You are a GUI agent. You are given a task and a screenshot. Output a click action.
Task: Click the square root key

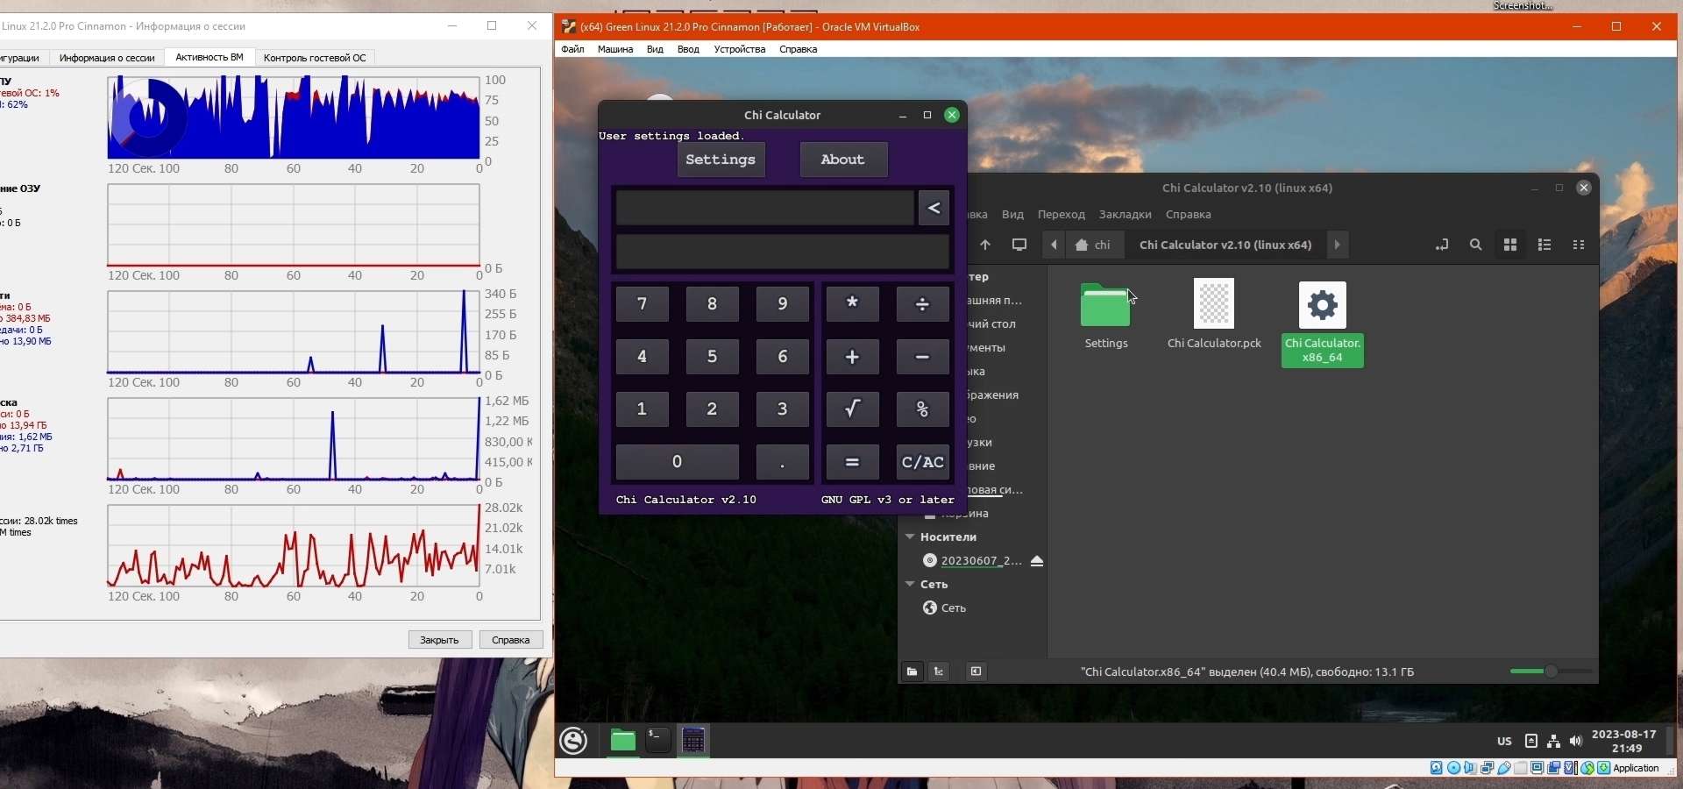pyautogui.click(x=852, y=409)
